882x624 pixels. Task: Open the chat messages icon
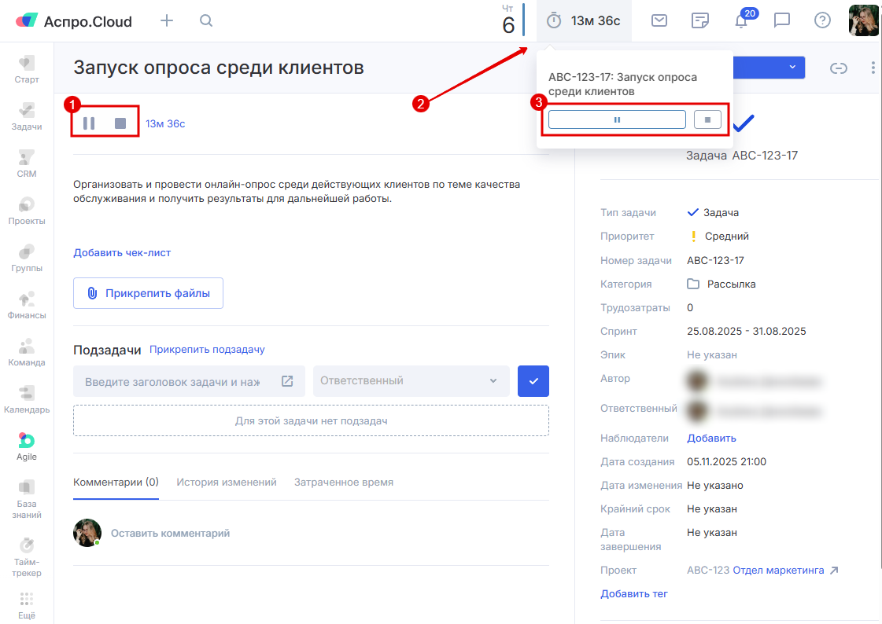point(781,21)
